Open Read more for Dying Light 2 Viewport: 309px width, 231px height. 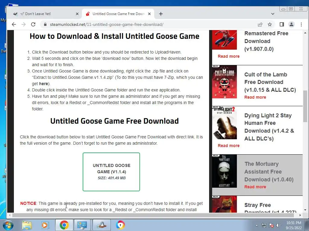coord(229,146)
